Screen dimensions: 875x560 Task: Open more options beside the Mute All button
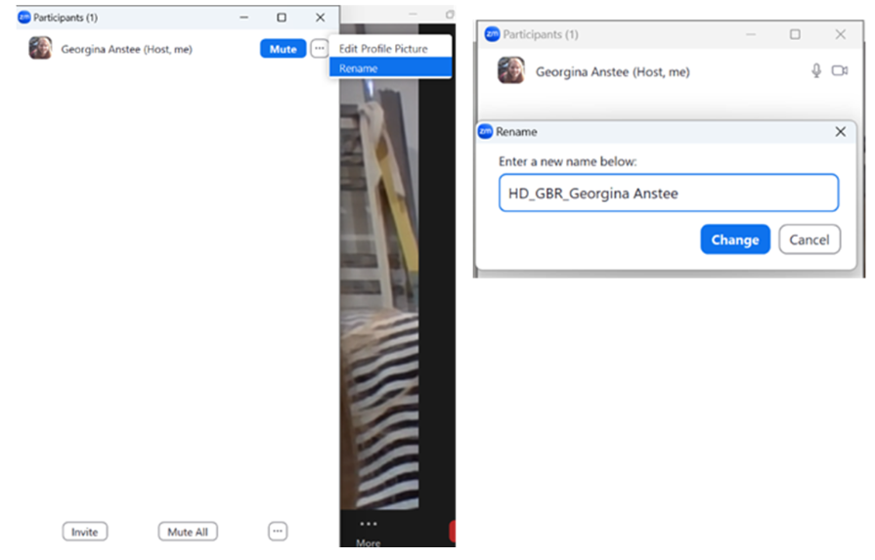coord(278,531)
